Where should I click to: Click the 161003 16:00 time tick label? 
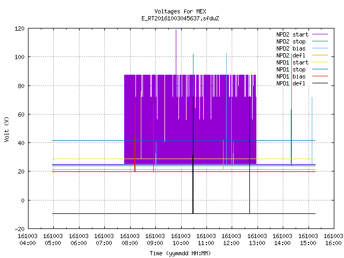333,240
